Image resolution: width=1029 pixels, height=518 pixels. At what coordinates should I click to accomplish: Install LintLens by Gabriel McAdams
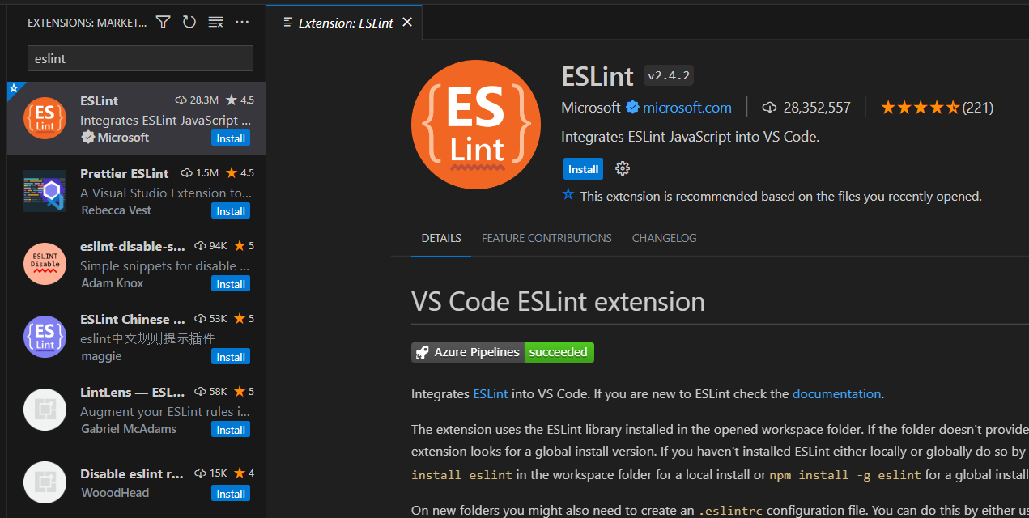point(231,430)
